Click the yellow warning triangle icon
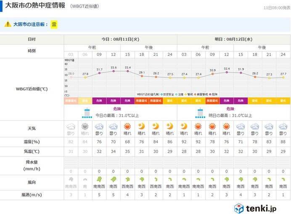This screenshot has width=291, height=214. point(8,24)
